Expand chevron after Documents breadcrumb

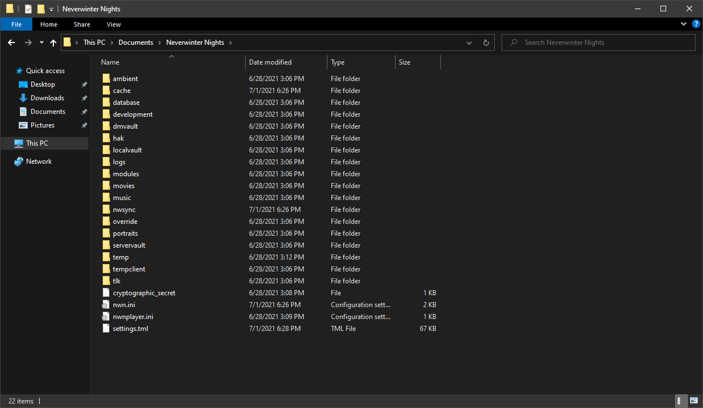click(160, 42)
